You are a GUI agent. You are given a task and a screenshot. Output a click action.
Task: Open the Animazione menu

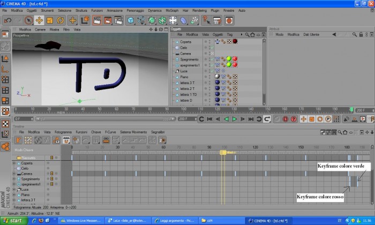pyautogui.click(x=115, y=11)
